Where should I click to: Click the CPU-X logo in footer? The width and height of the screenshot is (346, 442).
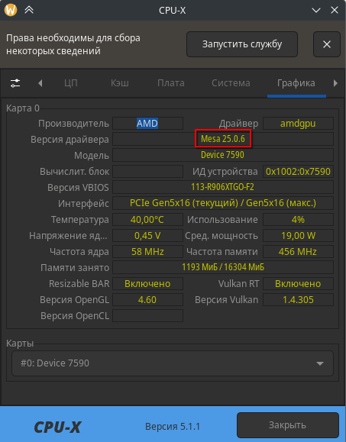[x=58, y=427]
